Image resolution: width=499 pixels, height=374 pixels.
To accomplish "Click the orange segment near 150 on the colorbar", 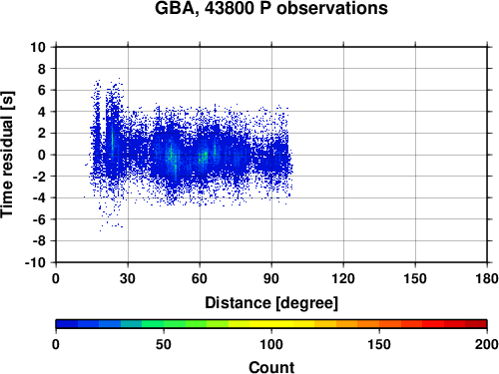I will tap(379, 324).
